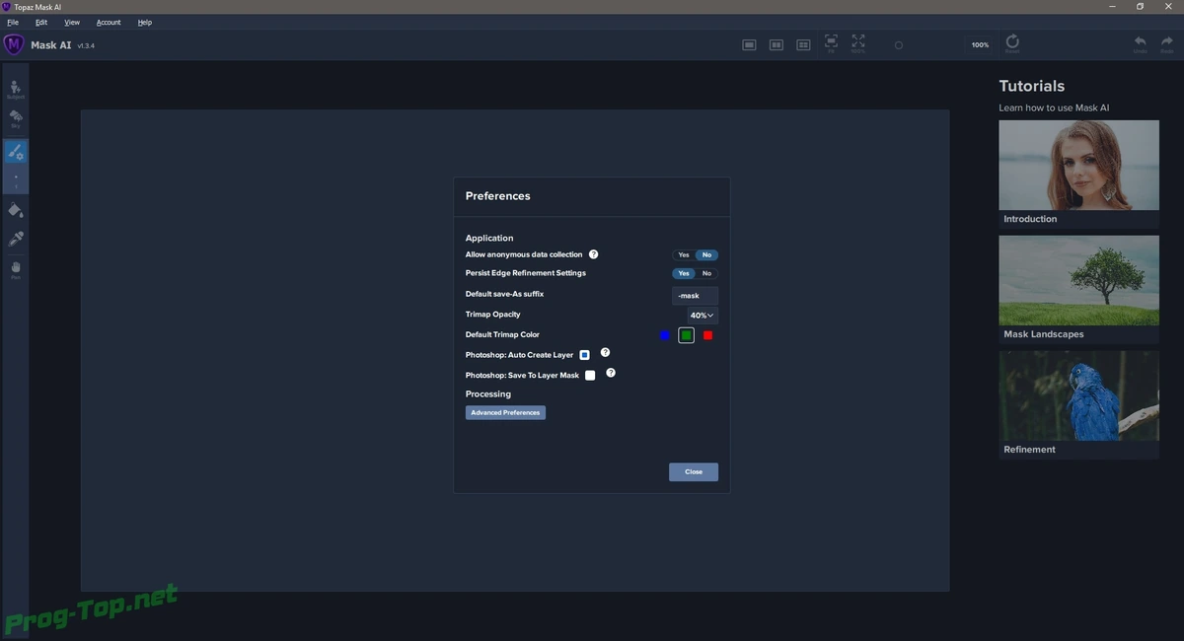
Task: Click the Introduction tutorial label
Action: coord(1030,219)
